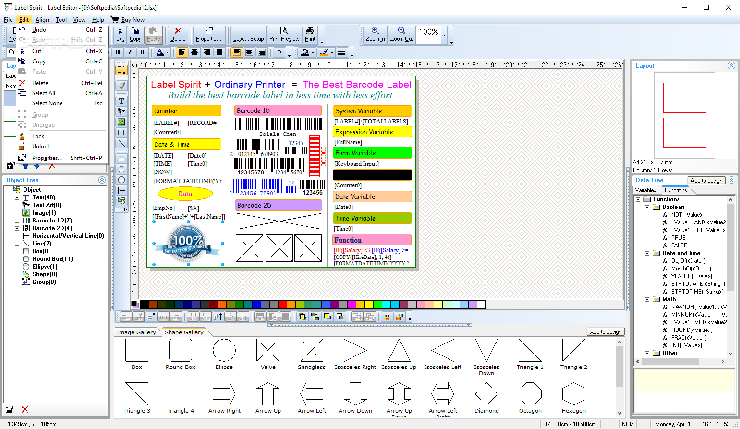Open the Align menu

pos(42,20)
